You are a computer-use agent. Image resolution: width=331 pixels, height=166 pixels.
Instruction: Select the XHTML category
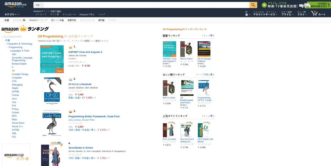(x=16, y=130)
